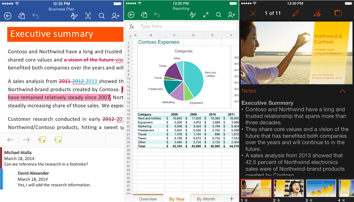Open file options icon in Excel toolbar
Viewport: 354px width, 202px height.
(144, 15)
